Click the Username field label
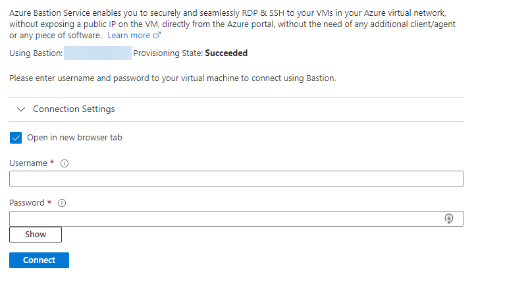The image size is (528, 284). [28, 163]
